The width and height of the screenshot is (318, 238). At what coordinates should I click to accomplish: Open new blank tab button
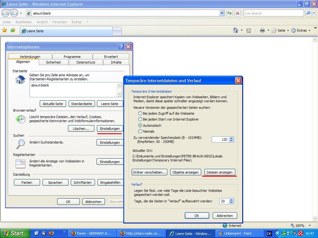[117, 31]
